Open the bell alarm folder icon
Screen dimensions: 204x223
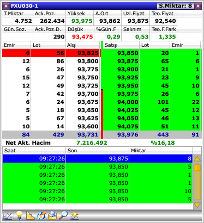pos(52,215)
